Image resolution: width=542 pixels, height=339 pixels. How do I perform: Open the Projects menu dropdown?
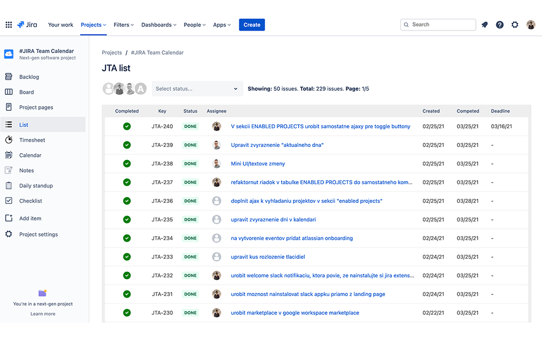coord(93,25)
